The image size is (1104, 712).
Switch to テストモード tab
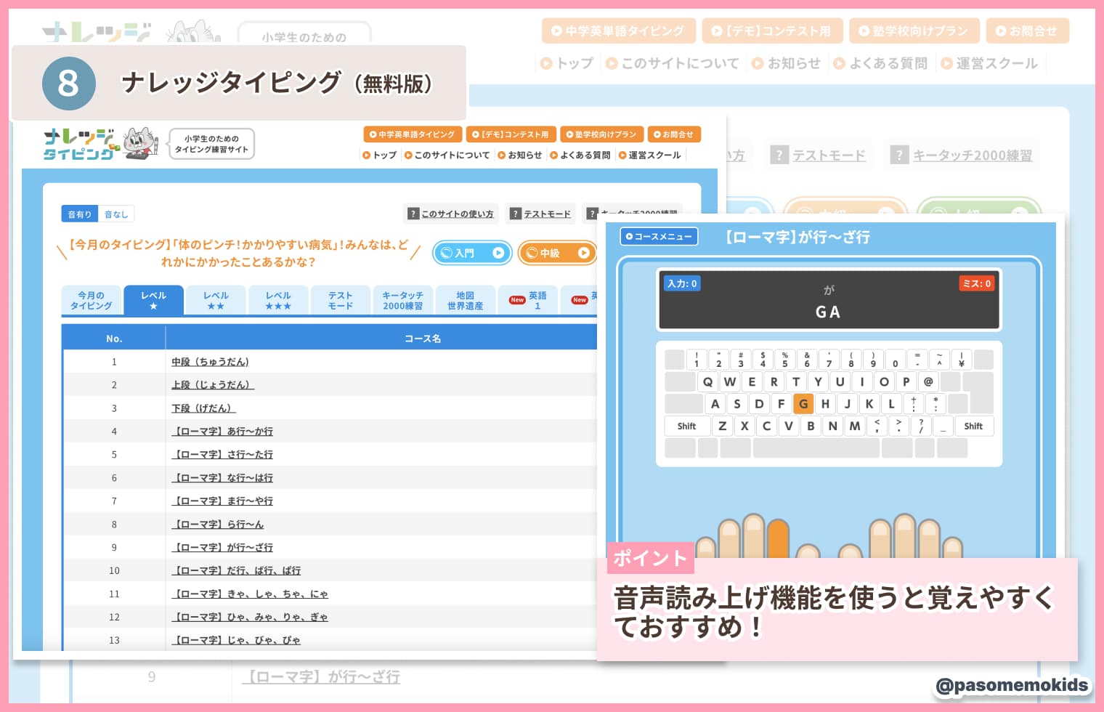pyautogui.click(x=341, y=300)
